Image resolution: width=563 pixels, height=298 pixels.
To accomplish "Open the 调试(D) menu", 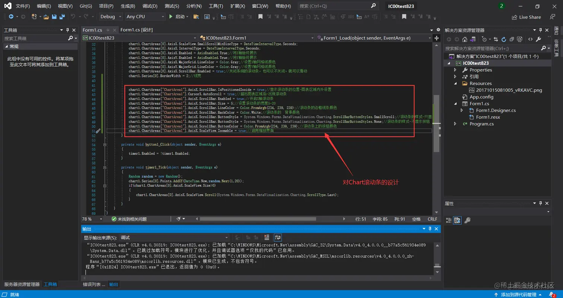I will 150,6.
